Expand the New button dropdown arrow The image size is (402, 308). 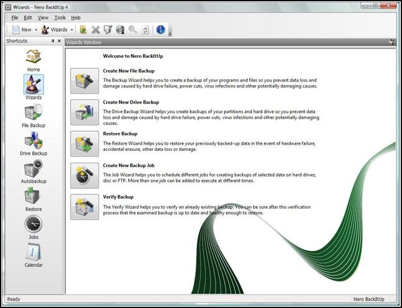tap(36, 30)
